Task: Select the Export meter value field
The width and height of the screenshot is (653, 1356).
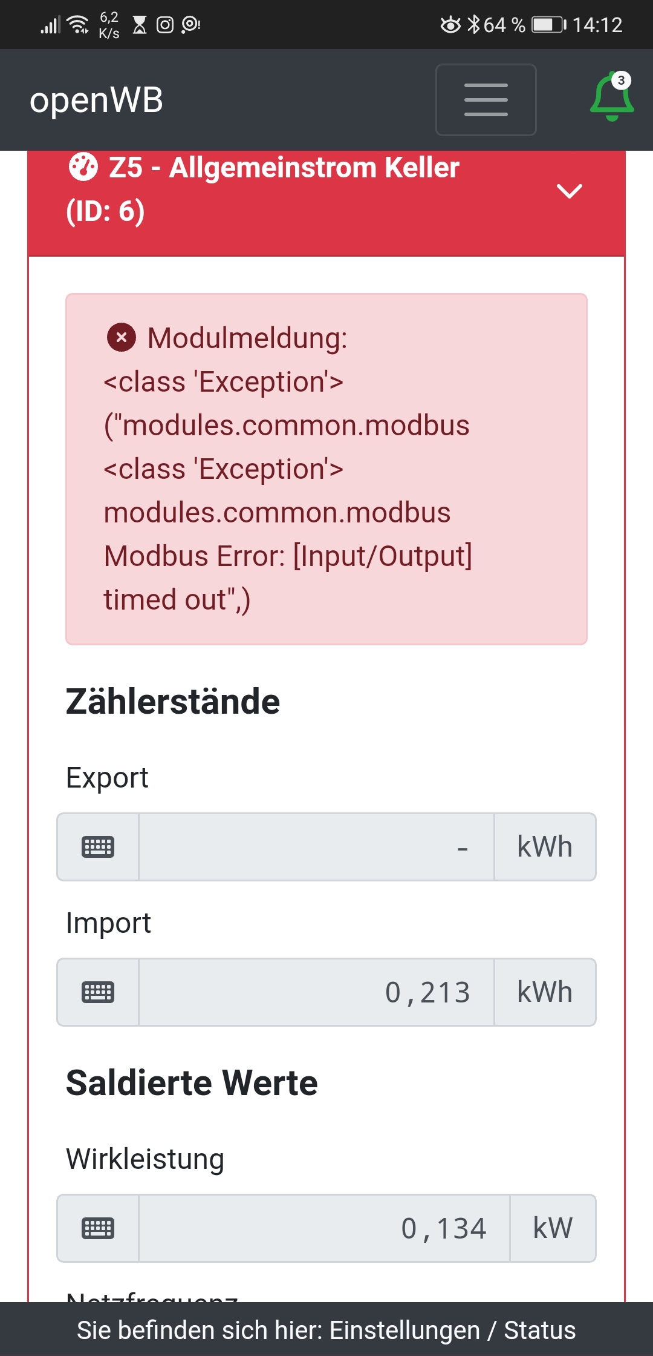Action: pyautogui.click(x=316, y=847)
